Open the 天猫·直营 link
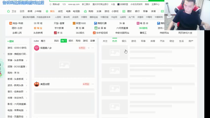Viewport: 210px width, 118px height. click(x=59, y=23)
